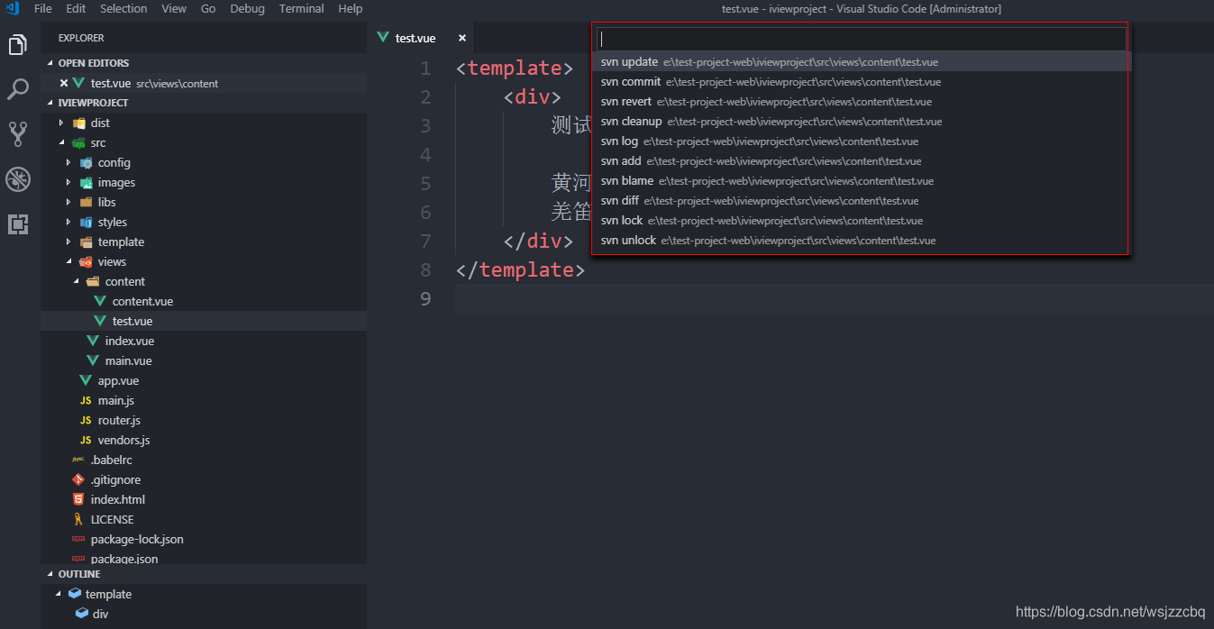The width and height of the screenshot is (1214, 629).
Task: Focus the quick pick input box
Action: coord(862,39)
